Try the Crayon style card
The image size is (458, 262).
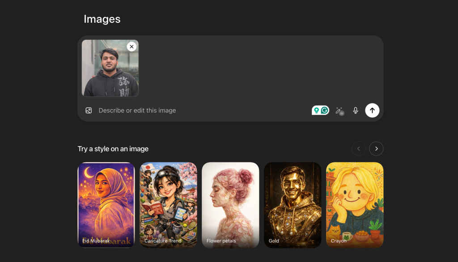tap(355, 205)
